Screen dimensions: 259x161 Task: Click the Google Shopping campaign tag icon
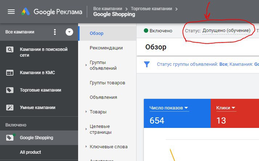coord(10,137)
